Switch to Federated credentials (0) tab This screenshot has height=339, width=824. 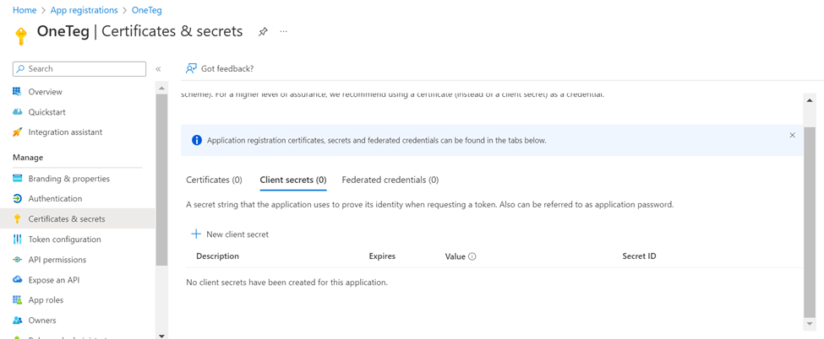point(390,180)
